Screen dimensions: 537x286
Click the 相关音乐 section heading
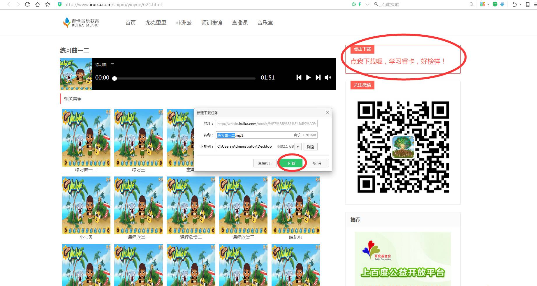click(x=73, y=99)
